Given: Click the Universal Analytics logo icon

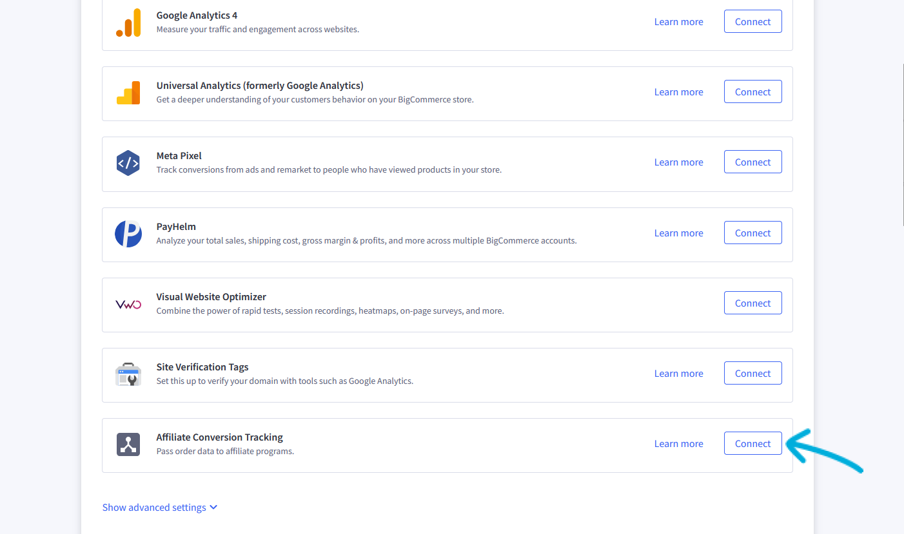Looking at the screenshot, I should [x=128, y=93].
